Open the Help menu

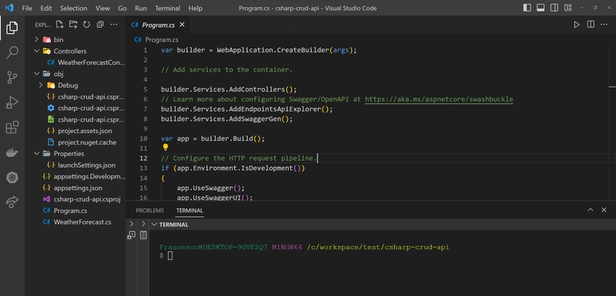point(196,8)
